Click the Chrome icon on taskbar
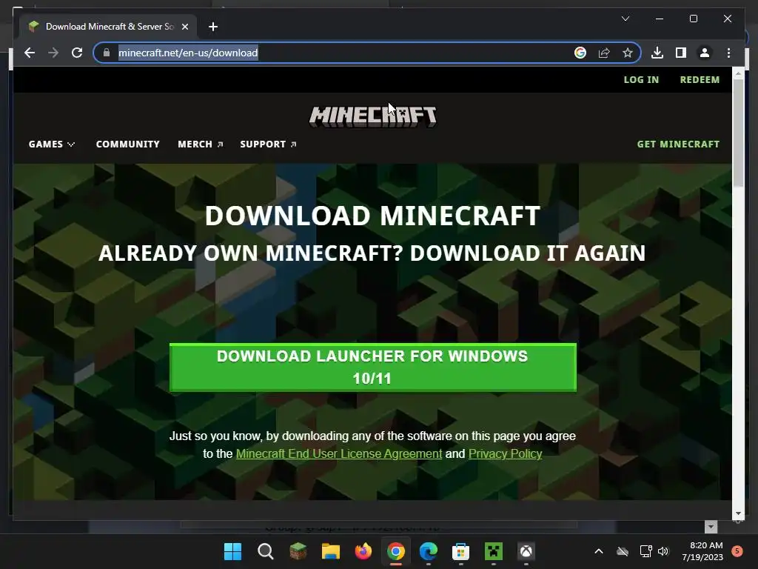Screen dimensions: 758x569 click(395, 551)
